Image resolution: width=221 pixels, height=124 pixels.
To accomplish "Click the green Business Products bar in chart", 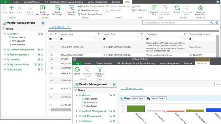I will tap(136, 109).
